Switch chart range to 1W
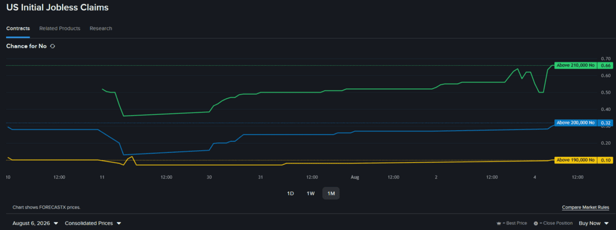Screen dimensions: 616x230 coord(310,193)
